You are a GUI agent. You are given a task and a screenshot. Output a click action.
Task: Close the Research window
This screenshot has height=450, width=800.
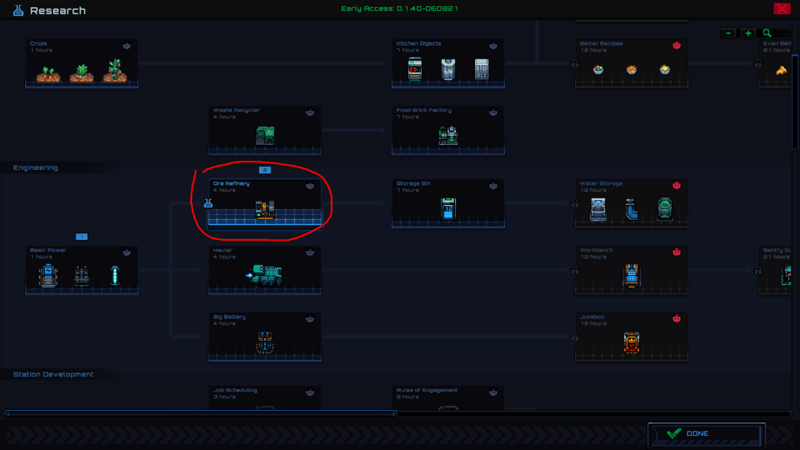point(781,9)
